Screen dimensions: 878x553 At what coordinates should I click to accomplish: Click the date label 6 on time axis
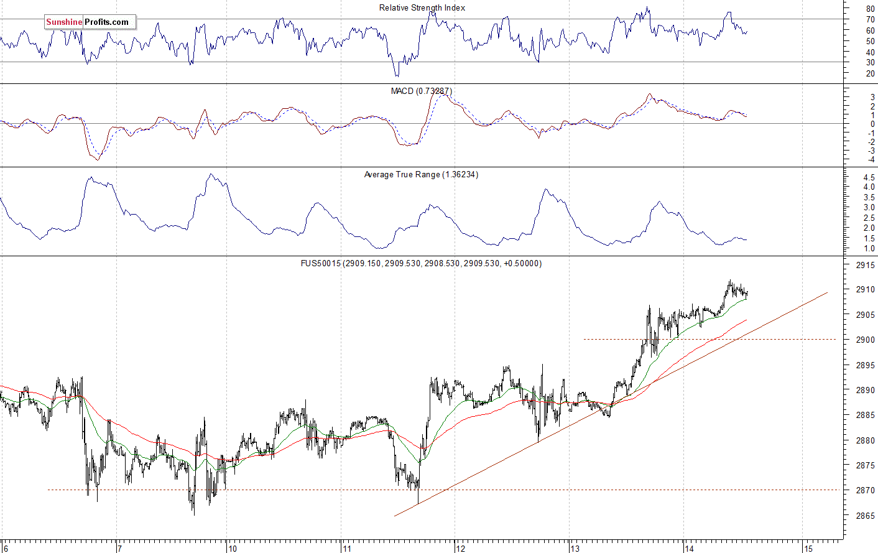point(5,549)
